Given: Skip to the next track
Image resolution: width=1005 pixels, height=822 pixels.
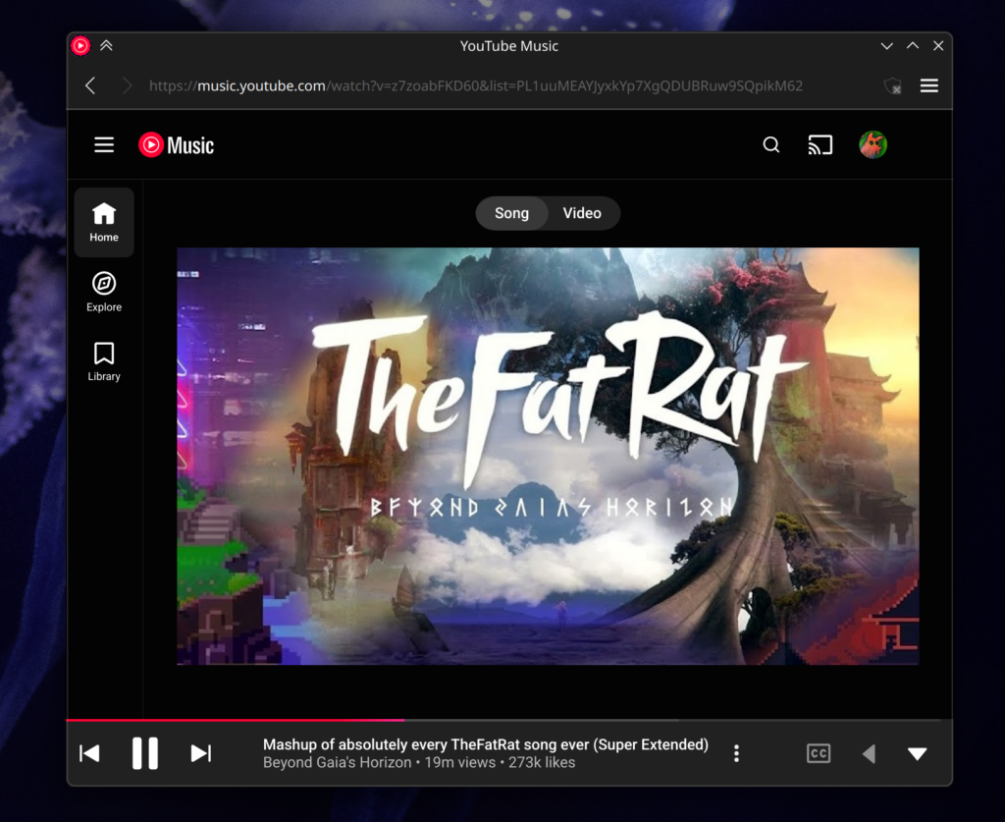Looking at the screenshot, I should (x=201, y=753).
